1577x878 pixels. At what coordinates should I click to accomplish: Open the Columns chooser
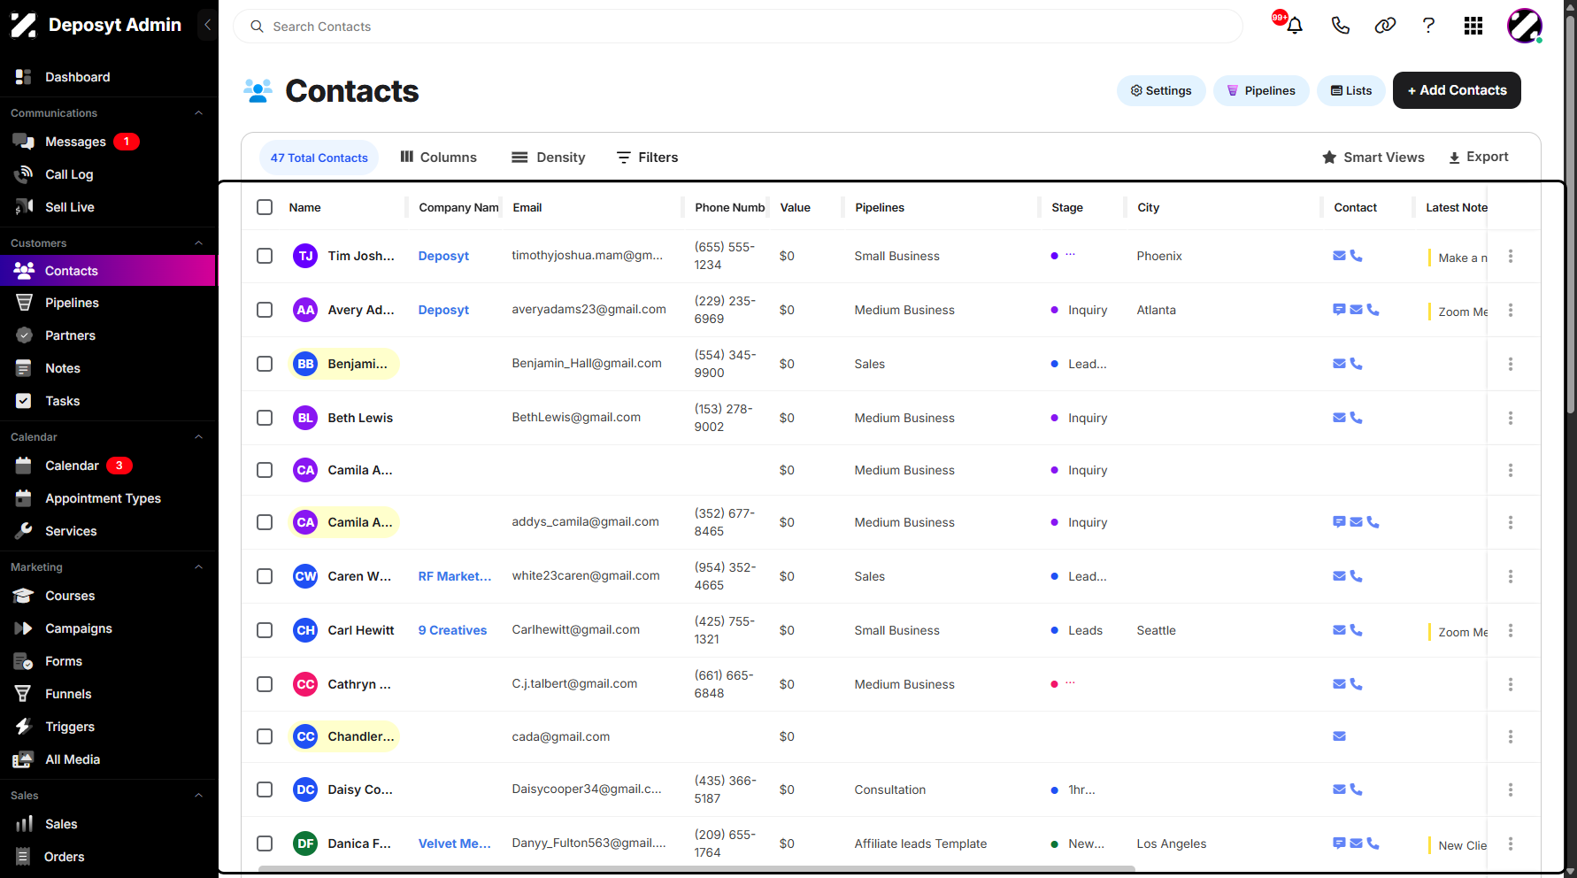point(438,158)
